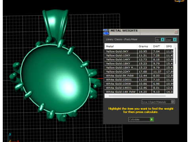Click the gold icon at top right corner
The height and width of the screenshot is (142, 190).
179,1
